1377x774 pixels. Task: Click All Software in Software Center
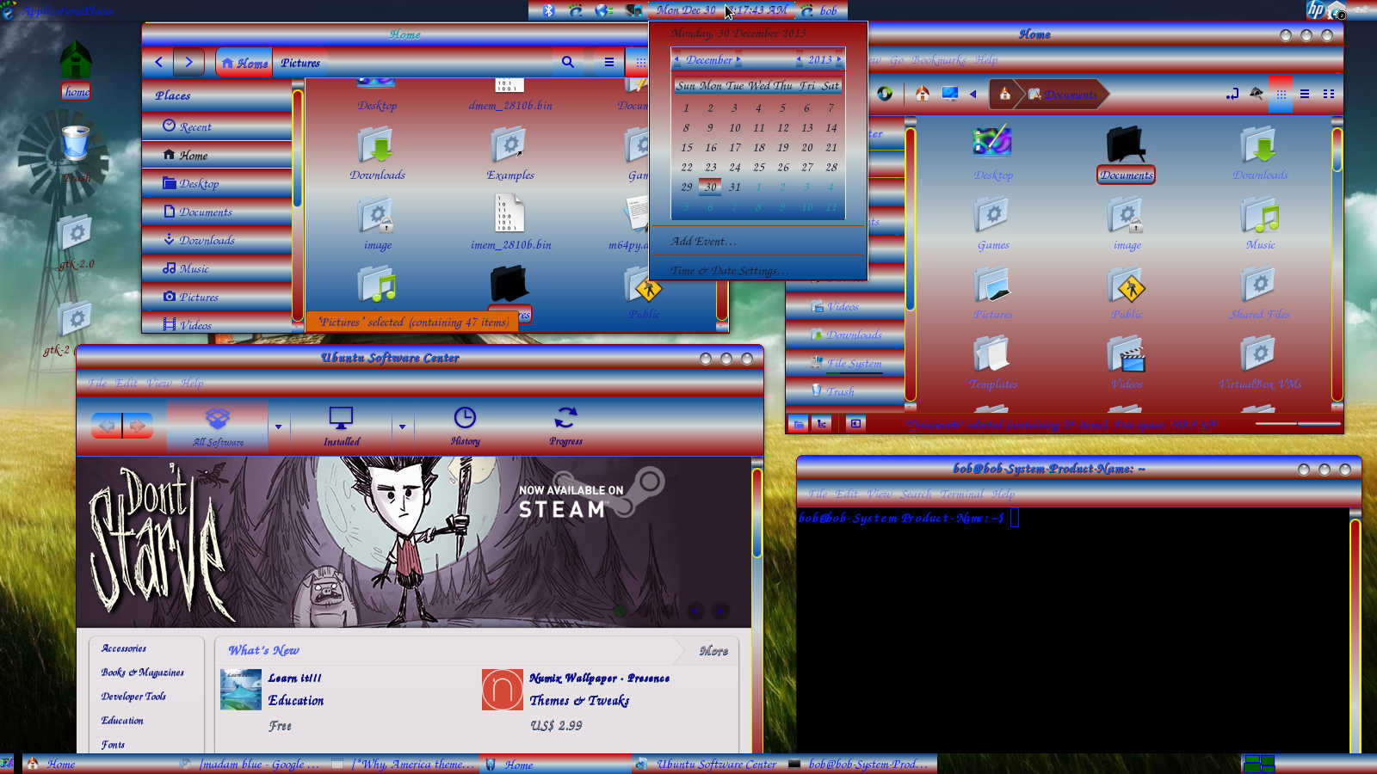coord(218,427)
